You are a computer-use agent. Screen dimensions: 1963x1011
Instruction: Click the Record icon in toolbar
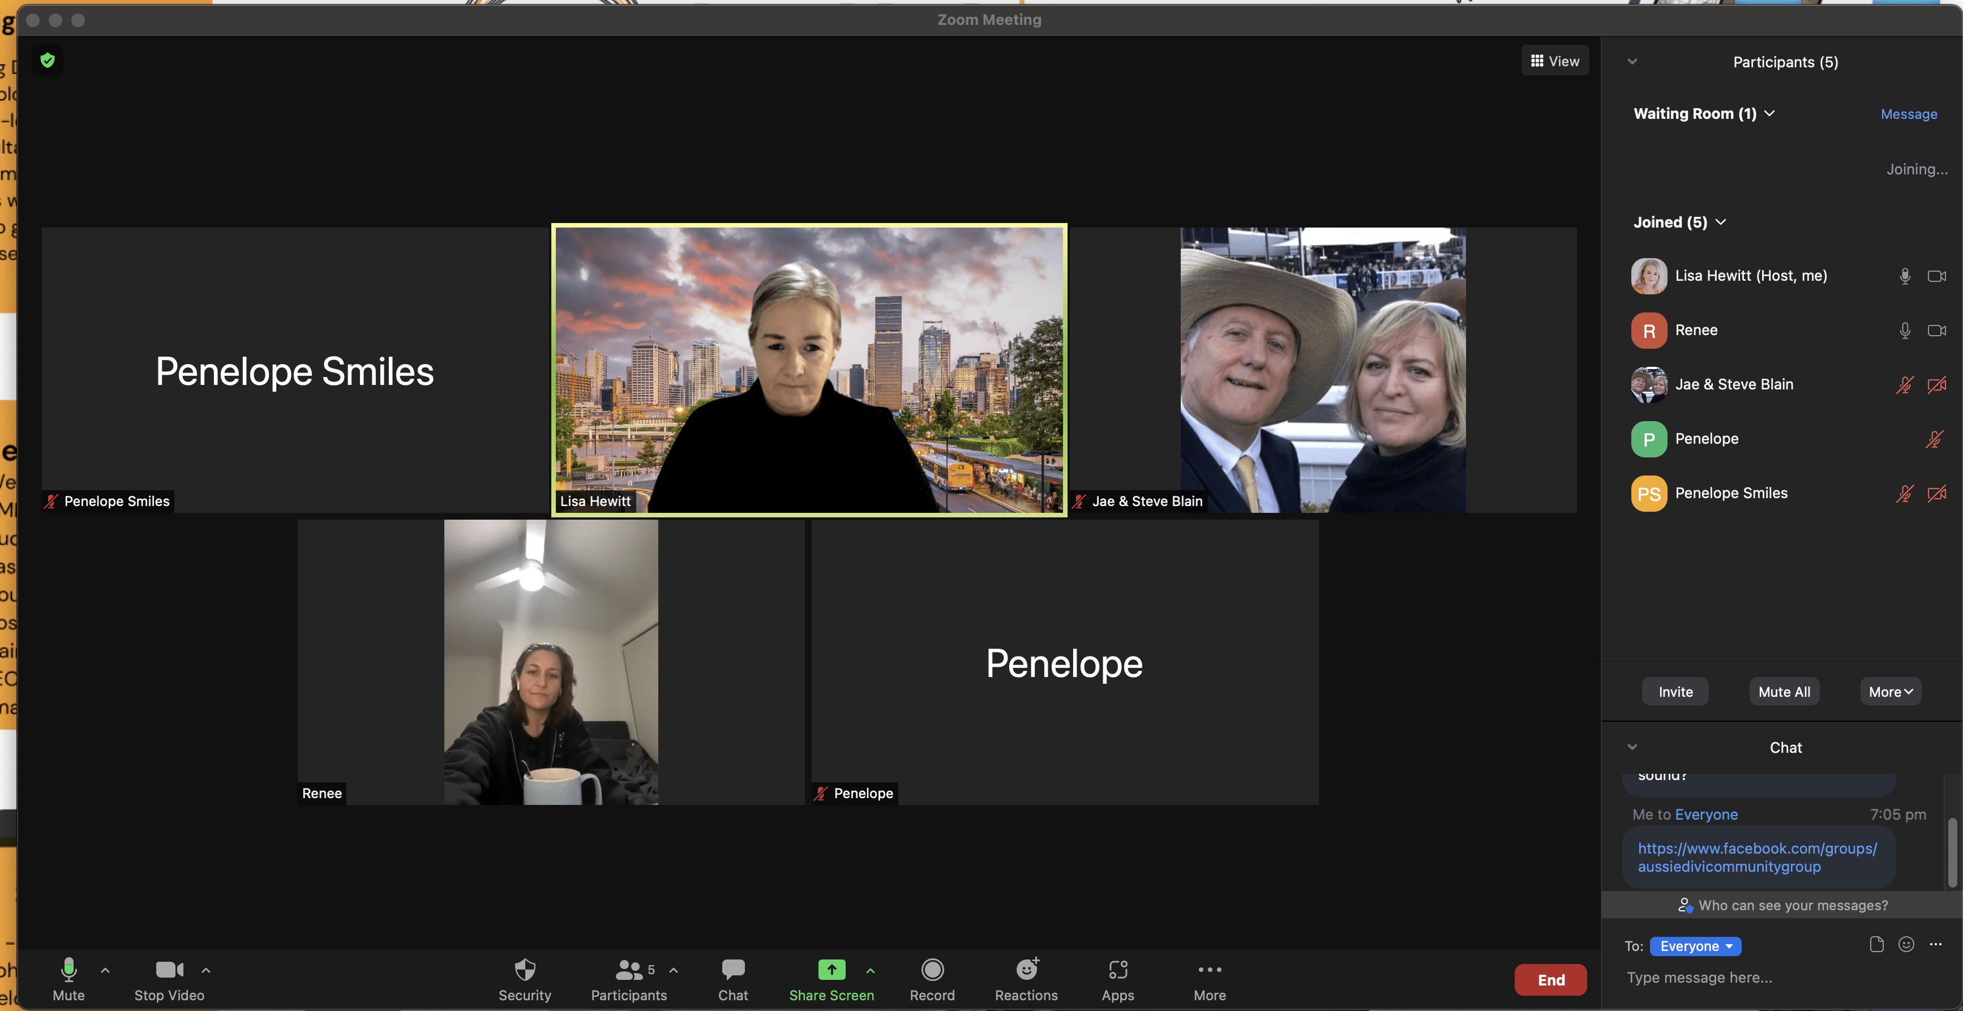point(932,970)
